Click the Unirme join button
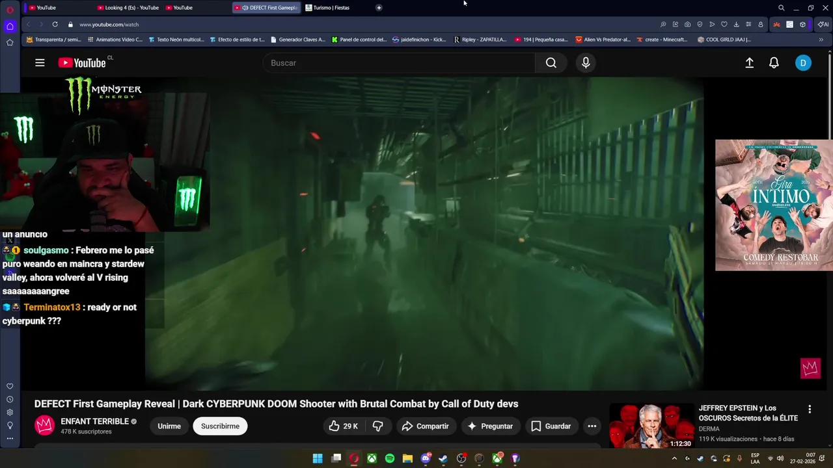This screenshot has height=468, width=833. point(169,426)
